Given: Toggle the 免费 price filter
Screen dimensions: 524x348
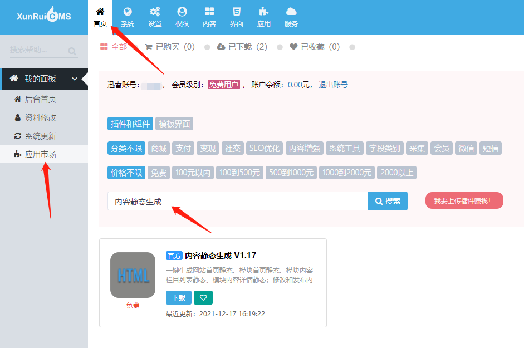Looking at the screenshot, I should 158,173.
